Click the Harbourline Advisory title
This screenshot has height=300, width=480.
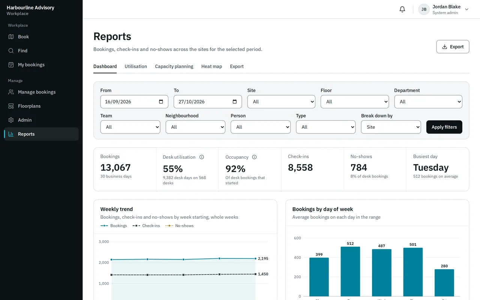pos(30,7)
